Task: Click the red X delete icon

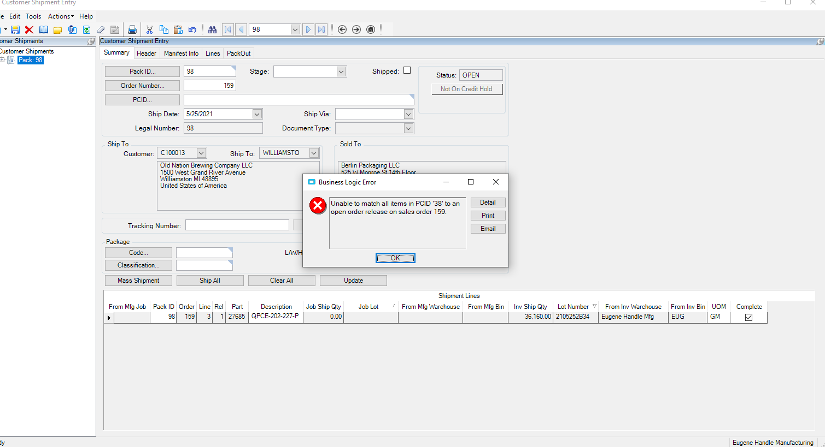Action: point(30,29)
